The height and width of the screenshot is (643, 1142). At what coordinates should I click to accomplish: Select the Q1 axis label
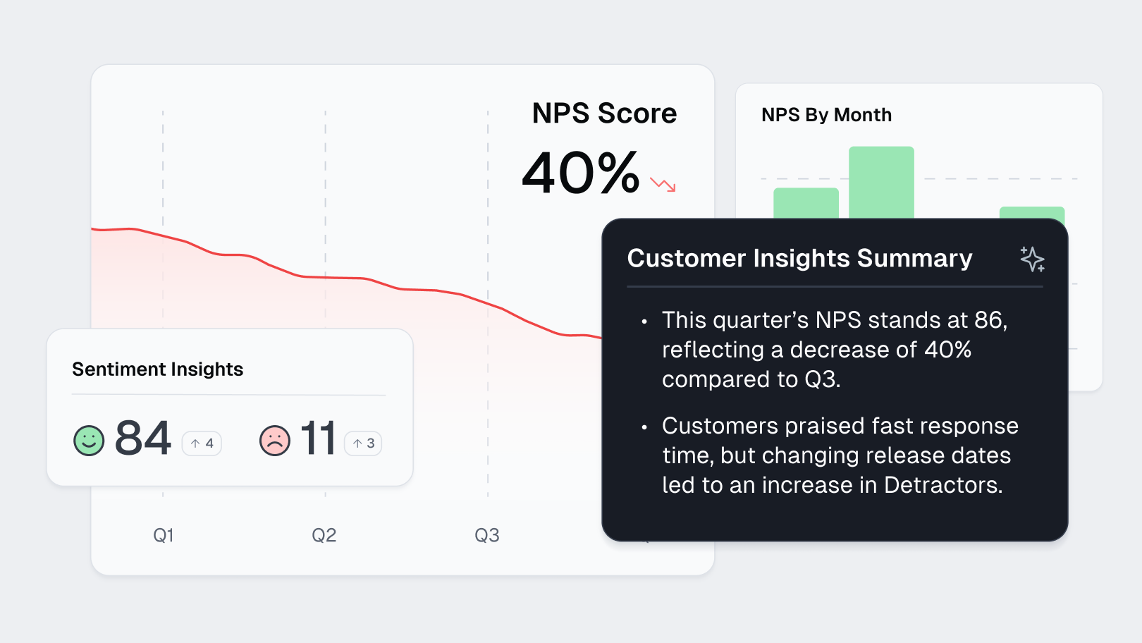pos(164,535)
